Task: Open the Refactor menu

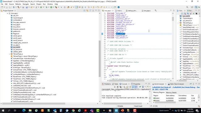Action: coord(18,4)
